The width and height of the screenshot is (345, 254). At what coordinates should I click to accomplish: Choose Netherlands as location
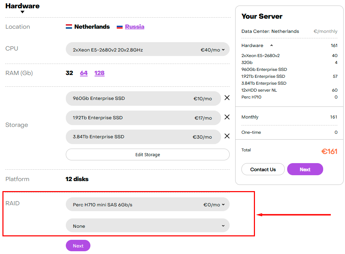(x=92, y=27)
